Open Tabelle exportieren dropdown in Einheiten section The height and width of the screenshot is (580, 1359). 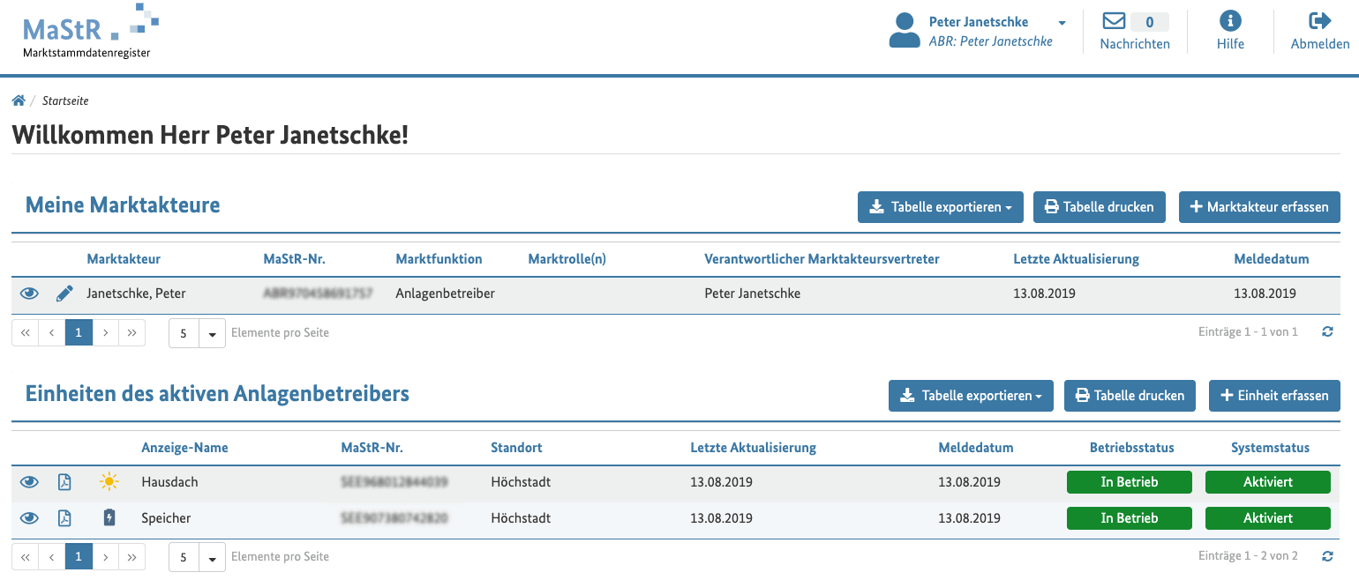click(971, 396)
